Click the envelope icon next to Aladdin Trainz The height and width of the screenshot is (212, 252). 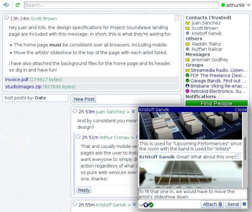[187, 44]
